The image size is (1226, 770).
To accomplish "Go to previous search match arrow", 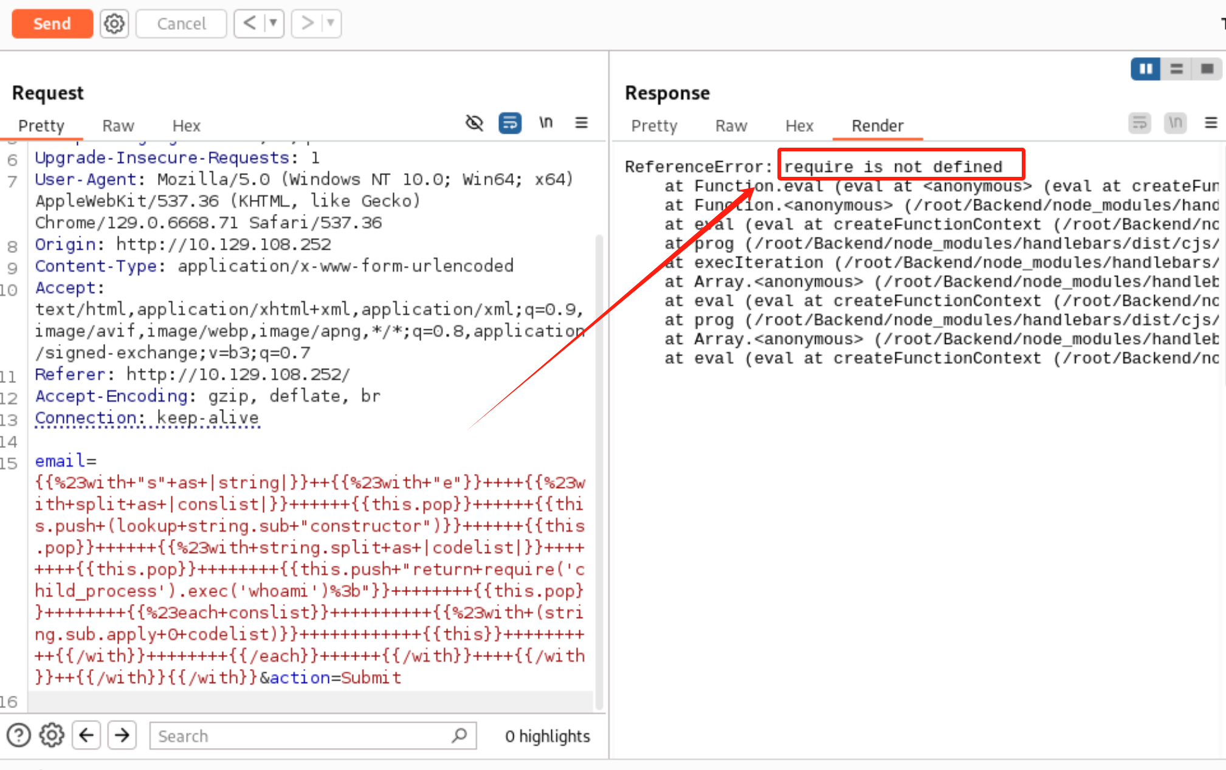I will tap(87, 735).
